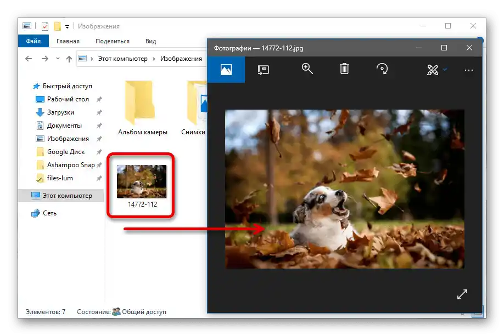The image size is (504, 336).
Task: Click the pin icon beside Рабочий стол
Action: (x=99, y=99)
